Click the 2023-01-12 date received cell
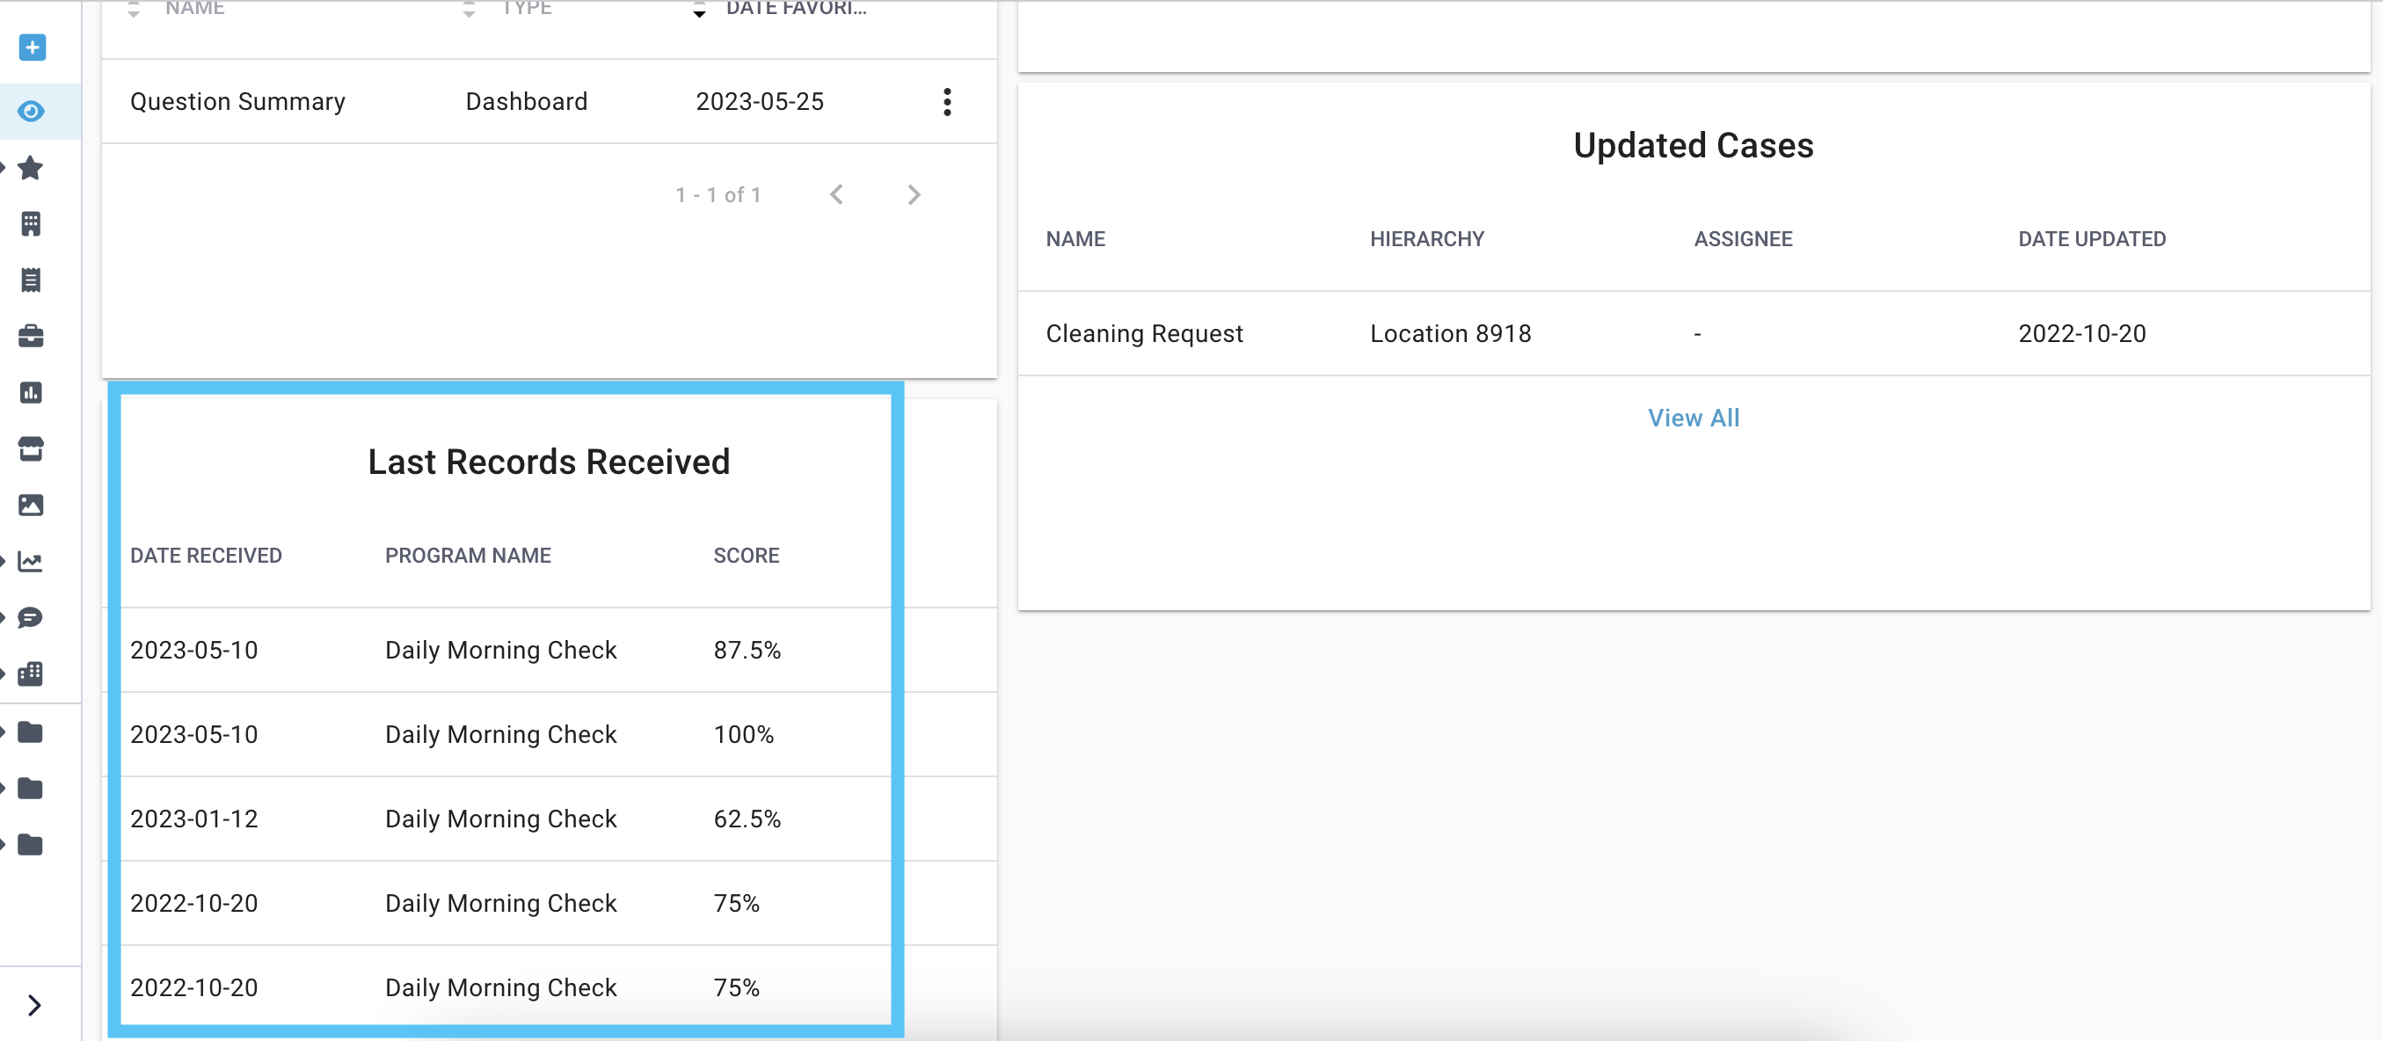This screenshot has height=1041, width=2383. point(193,819)
